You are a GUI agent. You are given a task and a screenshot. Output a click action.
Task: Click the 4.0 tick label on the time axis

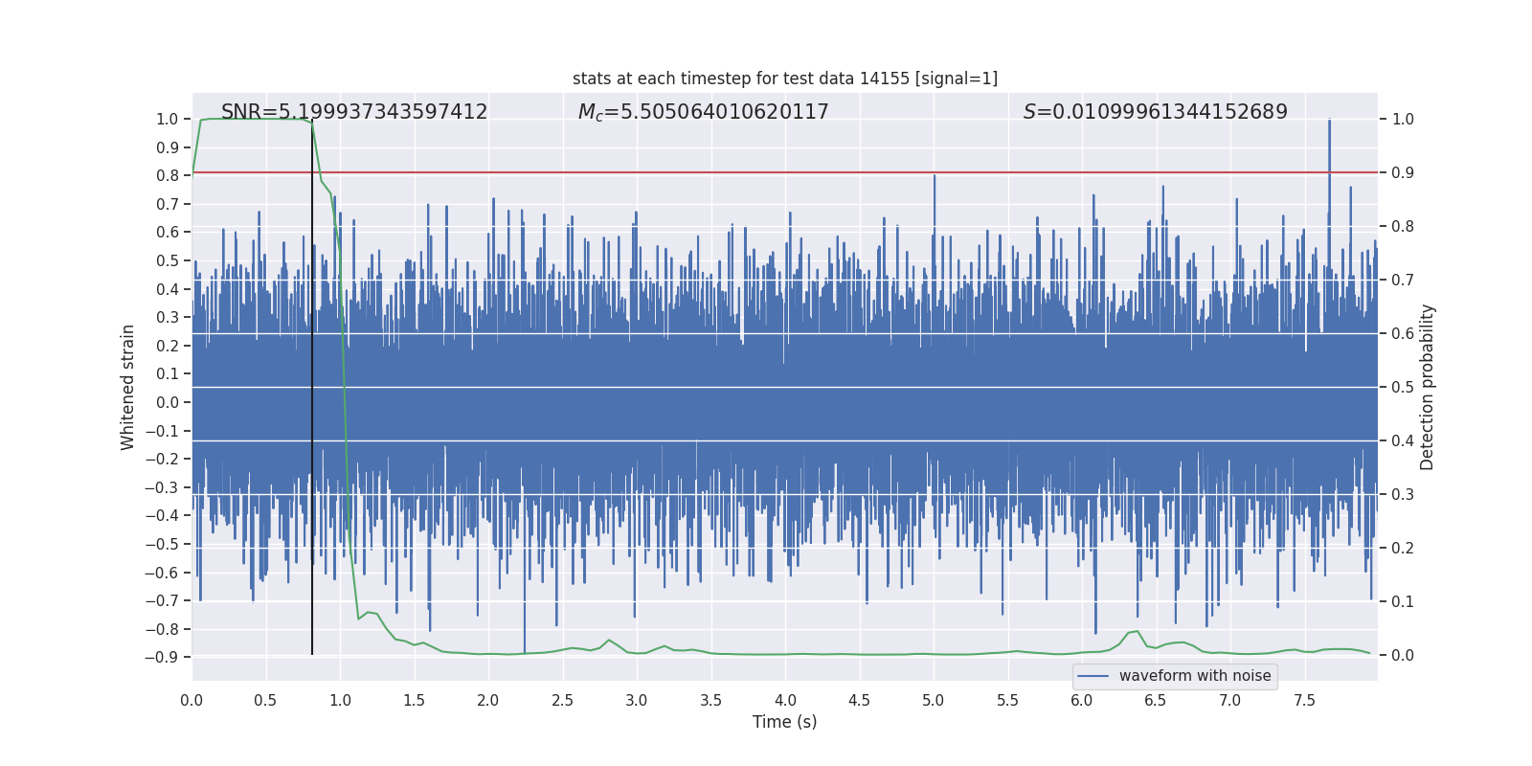point(785,701)
